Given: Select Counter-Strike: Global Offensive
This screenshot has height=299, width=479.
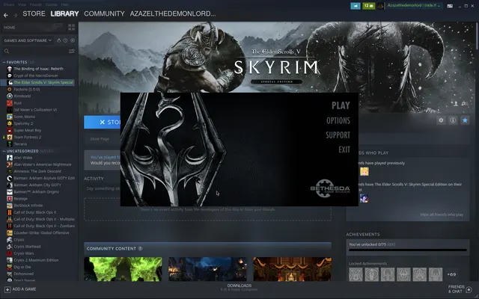Looking at the screenshot, I should point(41,232).
